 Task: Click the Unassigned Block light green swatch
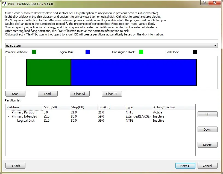pos(141,52)
